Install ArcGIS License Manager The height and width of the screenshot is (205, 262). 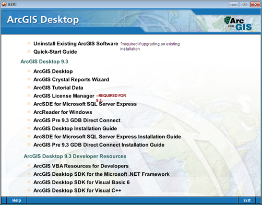(64, 96)
